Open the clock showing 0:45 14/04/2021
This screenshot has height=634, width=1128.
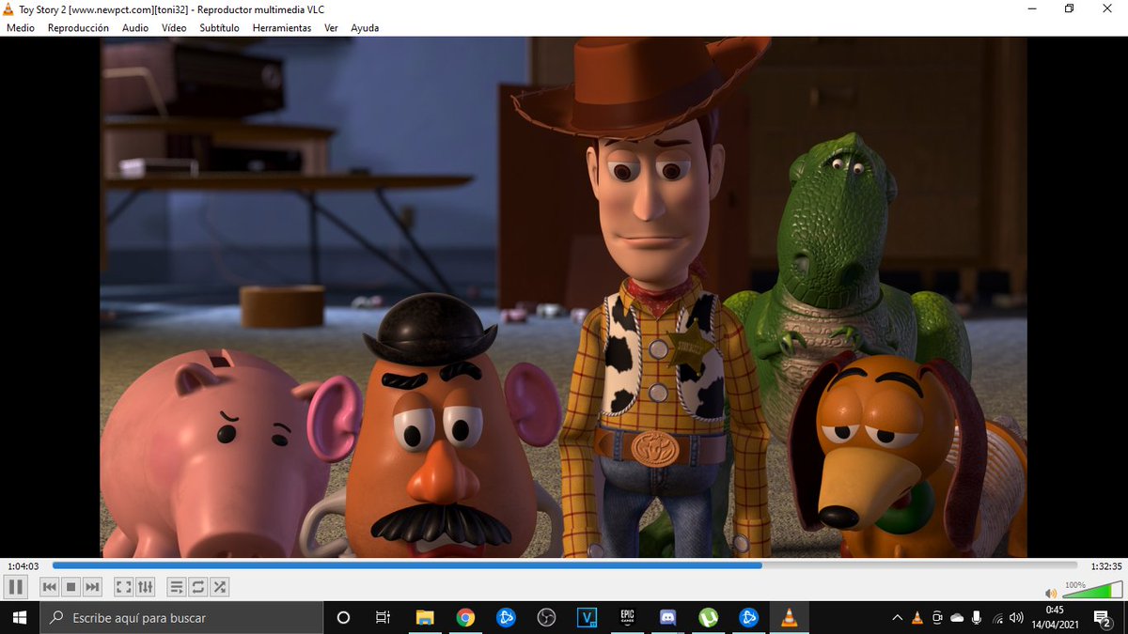pyautogui.click(x=1054, y=617)
